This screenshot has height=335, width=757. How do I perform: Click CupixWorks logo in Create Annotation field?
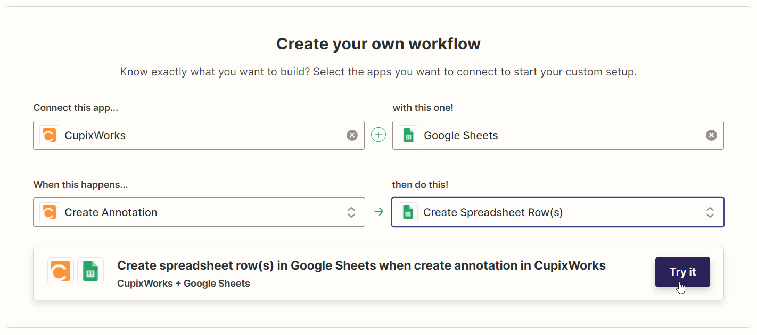coord(50,212)
